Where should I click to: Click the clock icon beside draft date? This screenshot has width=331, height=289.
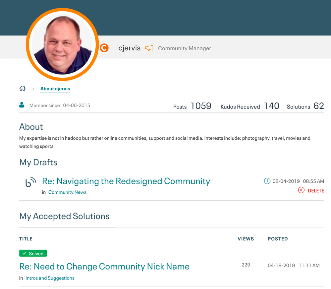(267, 181)
